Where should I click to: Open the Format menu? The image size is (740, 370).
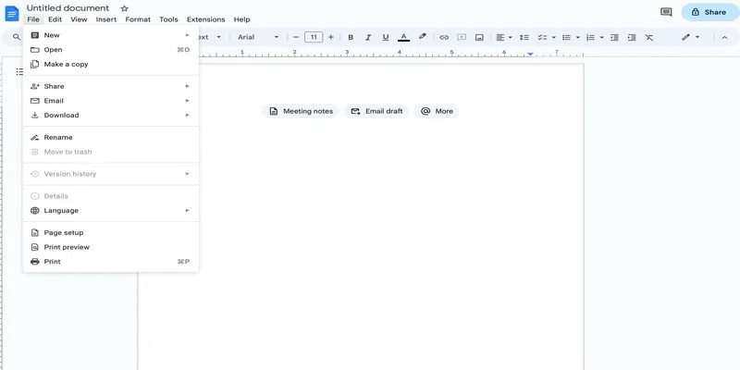pos(138,19)
